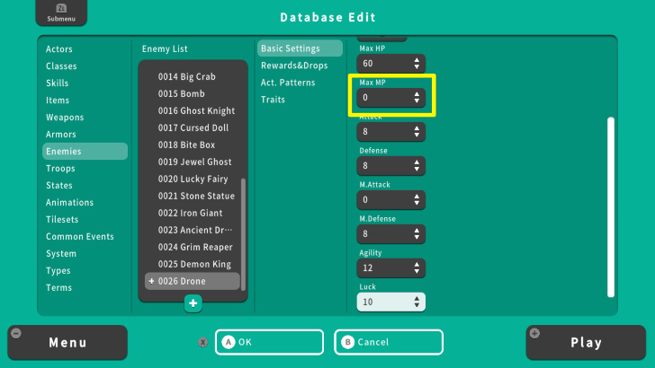This screenshot has width=655, height=368.
Task: Click the Max MP value field
Action: click(391, 98)
